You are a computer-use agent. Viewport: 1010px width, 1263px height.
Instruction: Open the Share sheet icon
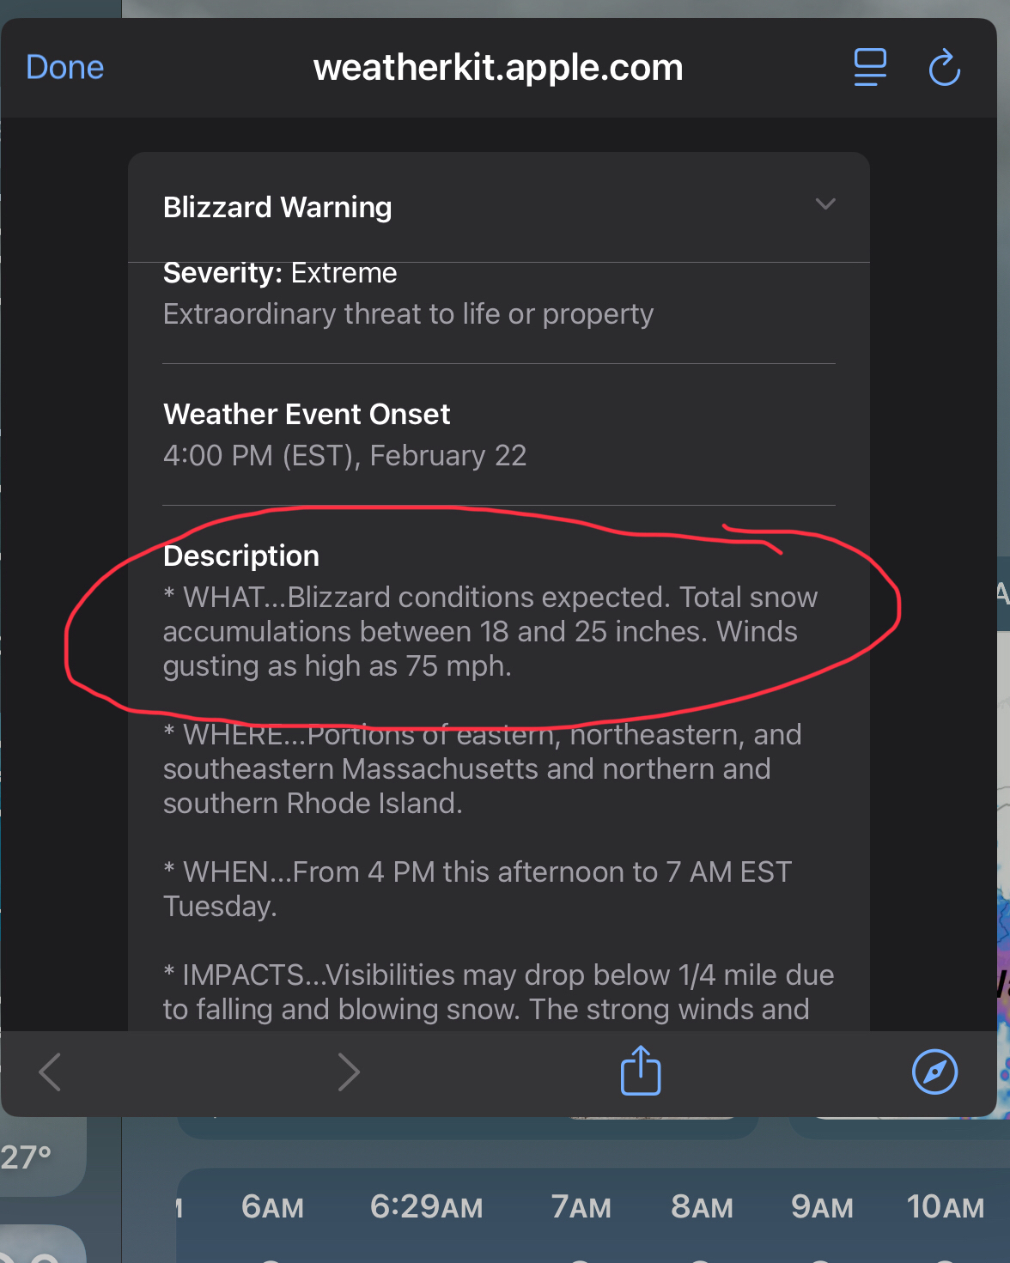point(641,1071)
